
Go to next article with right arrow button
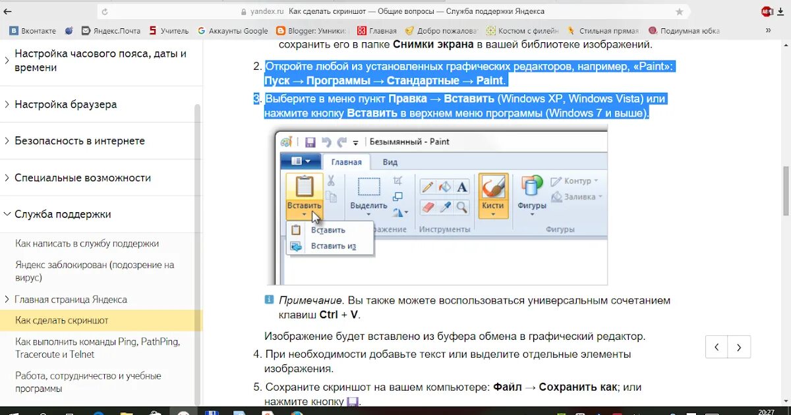point(740,347)
